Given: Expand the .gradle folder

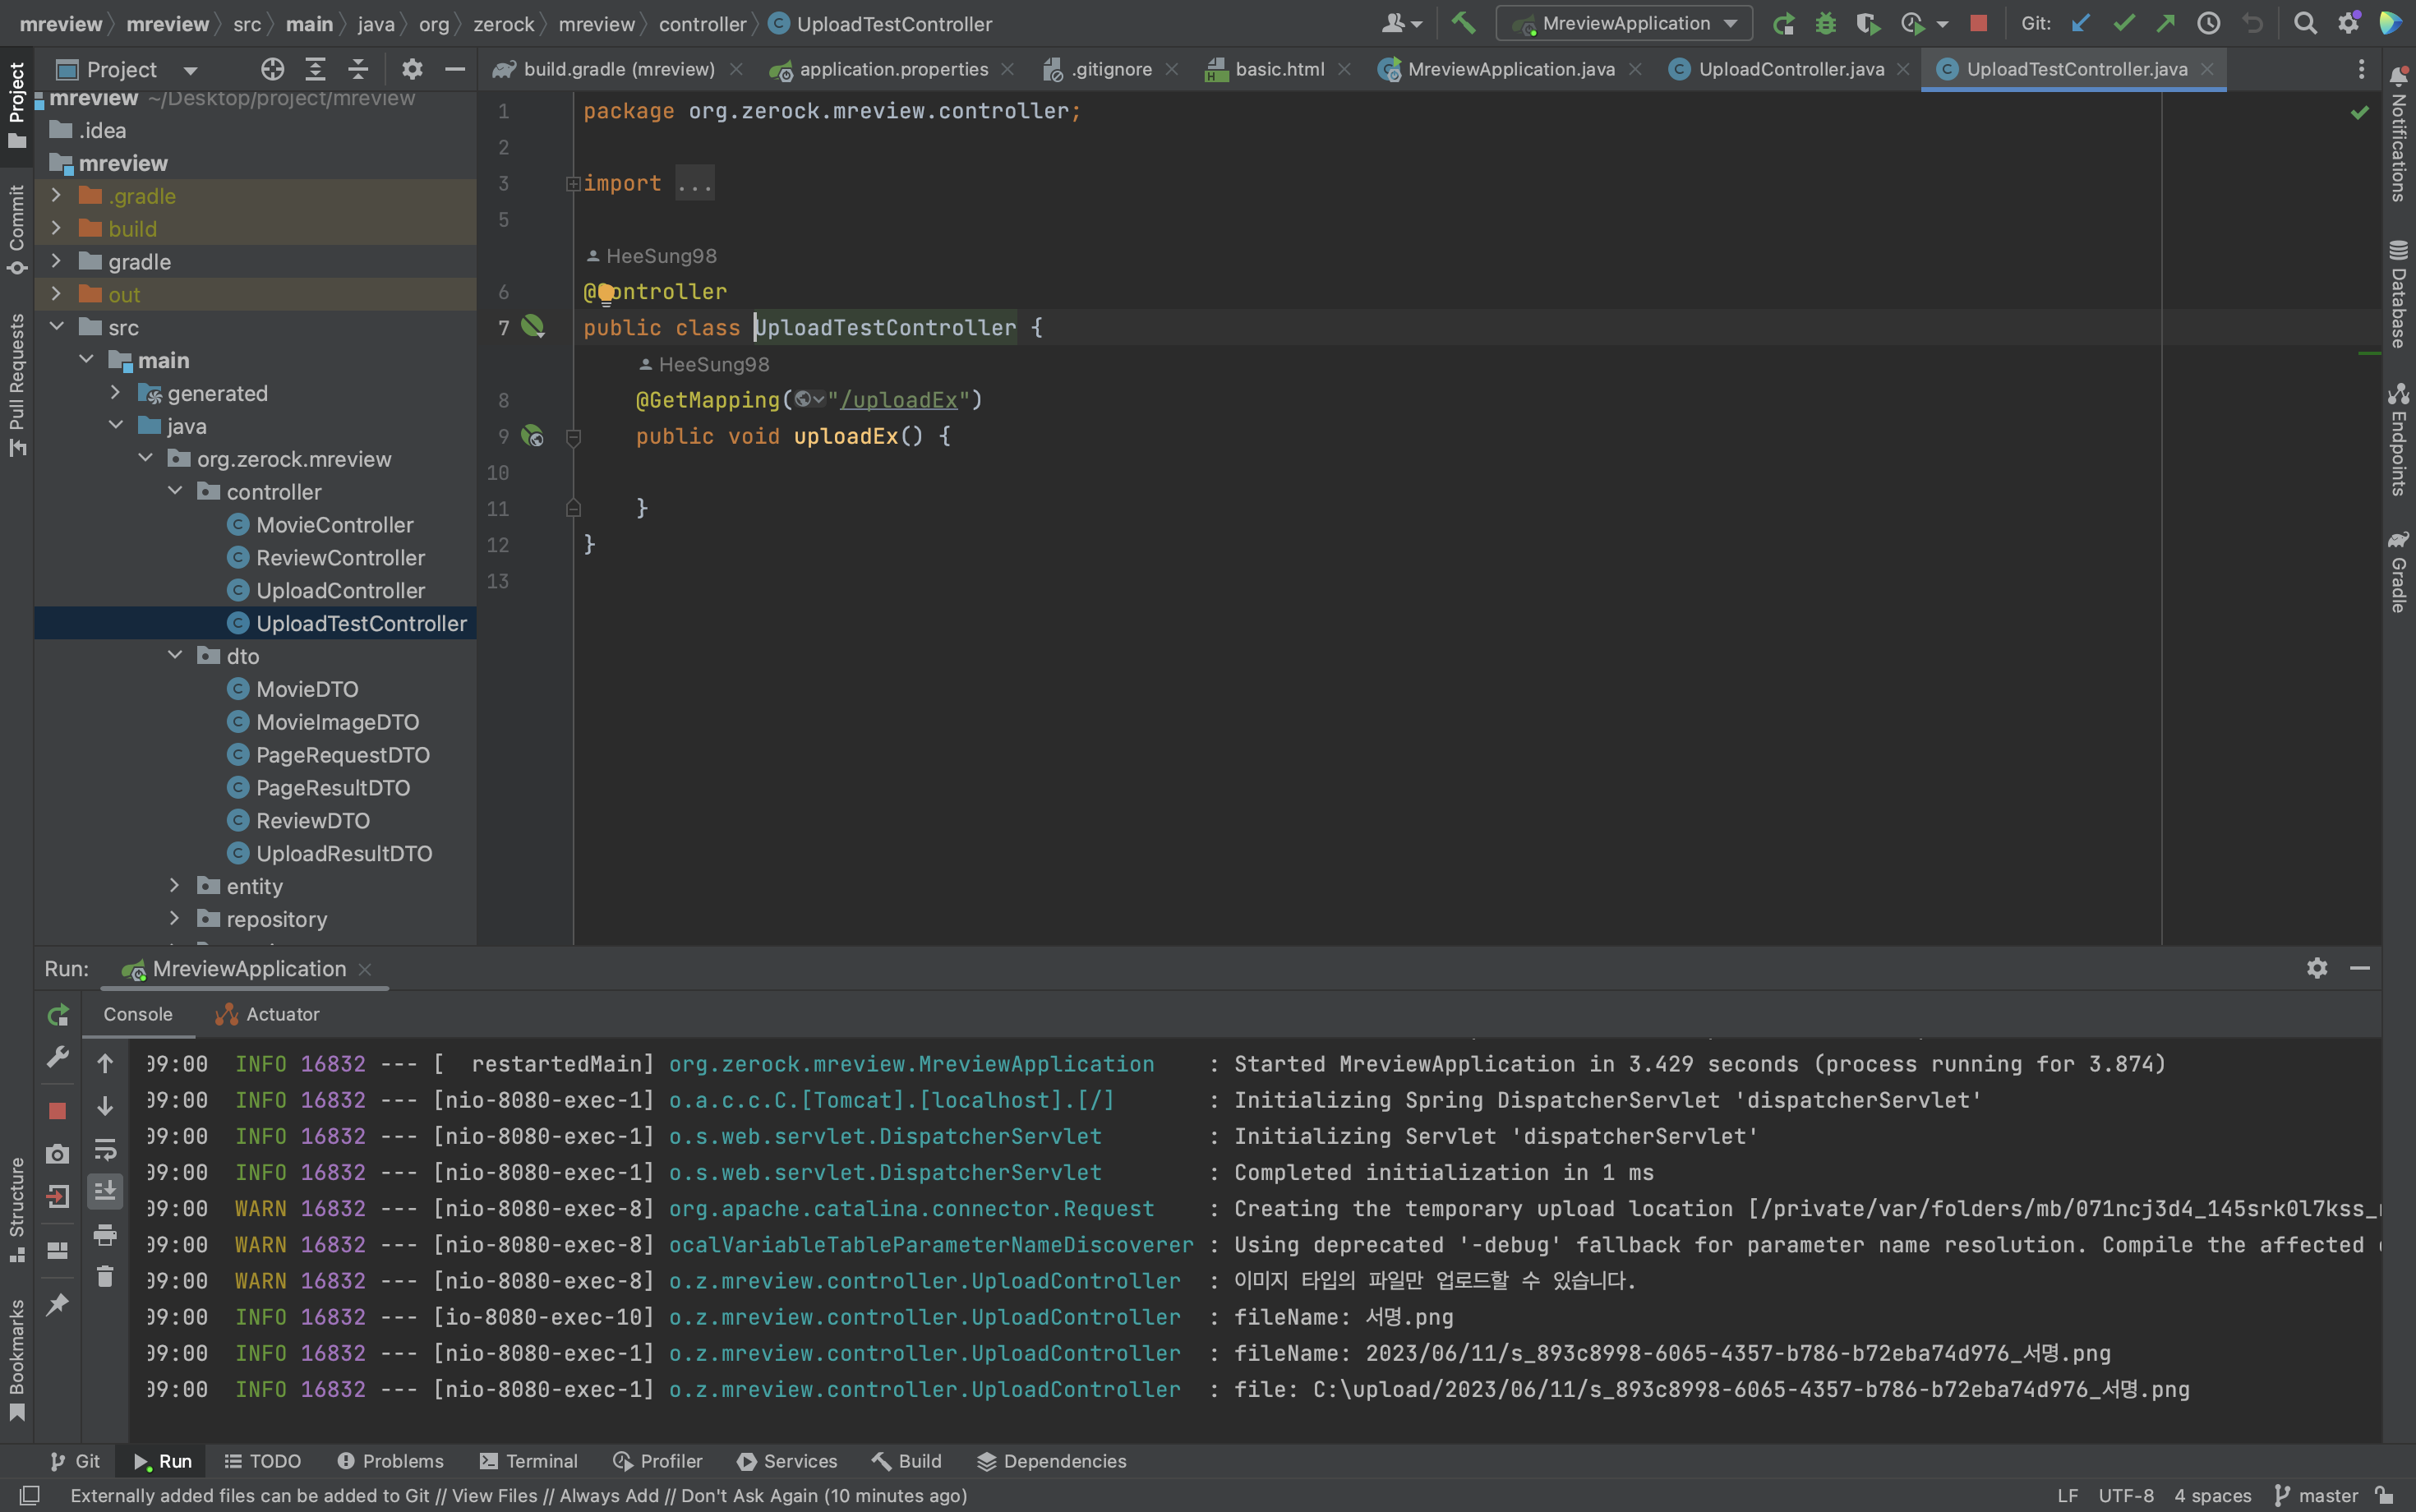Looking at the screenshot, I should click(x=56, y=195).
